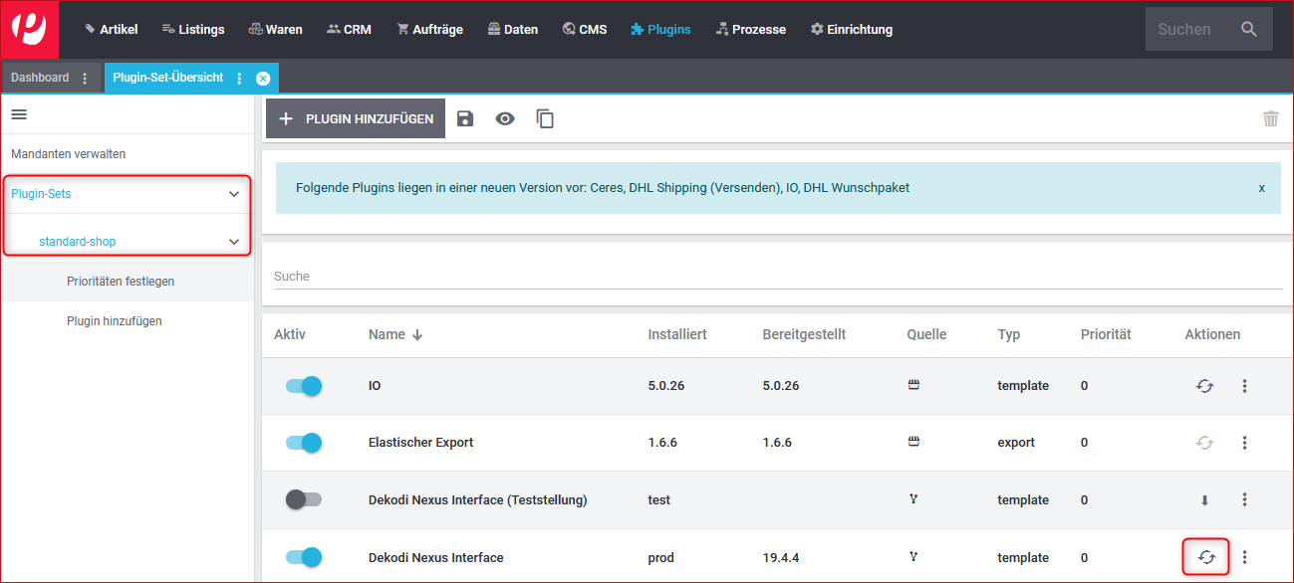Sort by the Priorität column
Screen dimensions: 1294x583
[1106, 334]
